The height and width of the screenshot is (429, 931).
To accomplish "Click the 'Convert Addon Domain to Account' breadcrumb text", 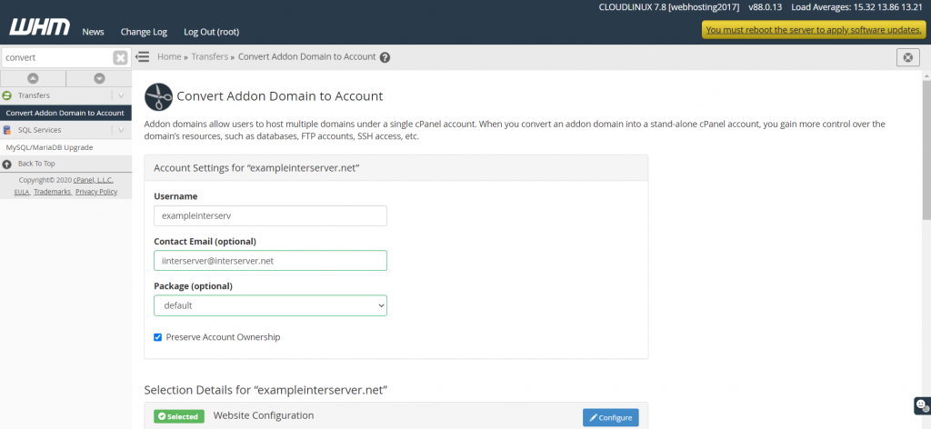I will tap(307, 57).
